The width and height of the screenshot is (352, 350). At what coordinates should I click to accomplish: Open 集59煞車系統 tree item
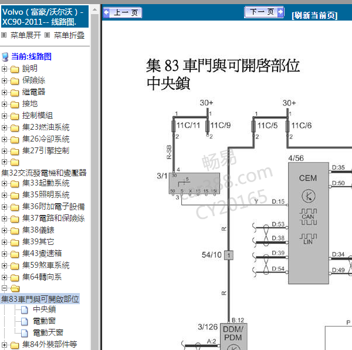(x=45, y=265)
